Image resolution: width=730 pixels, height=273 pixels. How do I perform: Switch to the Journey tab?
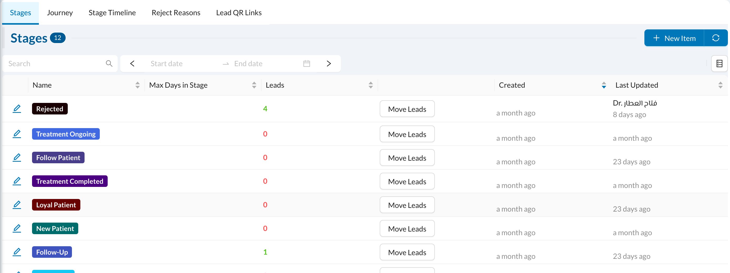(60, 13)
